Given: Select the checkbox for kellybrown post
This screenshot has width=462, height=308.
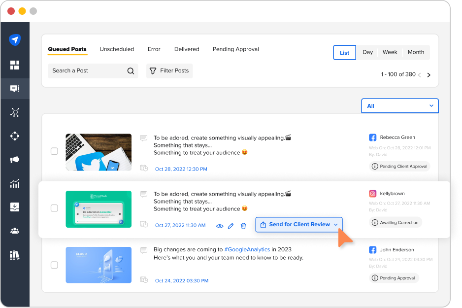Looking at the screenshot, I should tap(54, 208).
